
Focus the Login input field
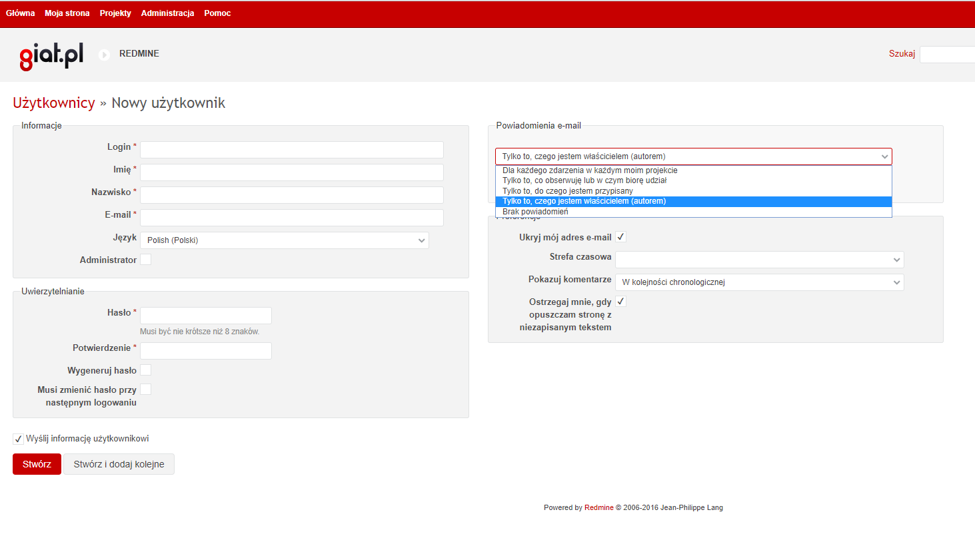[292, 150]
